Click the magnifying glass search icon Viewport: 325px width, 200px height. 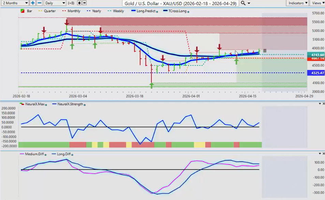pyautogui.click(x=243, y=3)
